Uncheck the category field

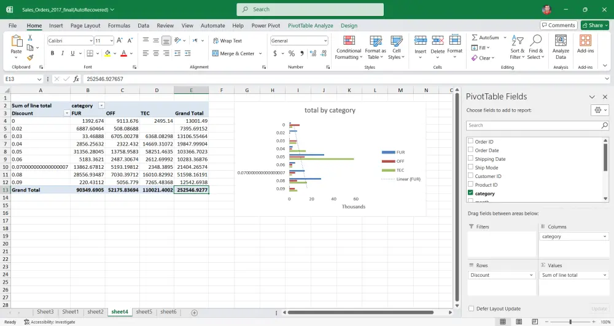click(470, 193)
